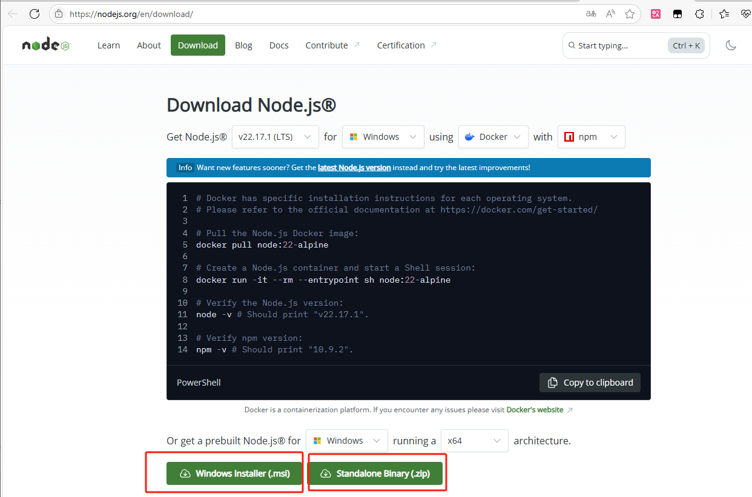
Task: Click the Windows logo in top platform dropdown
Action: 354,137
